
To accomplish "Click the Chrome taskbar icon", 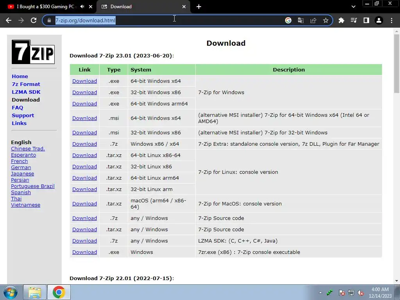I will (59, 292).
